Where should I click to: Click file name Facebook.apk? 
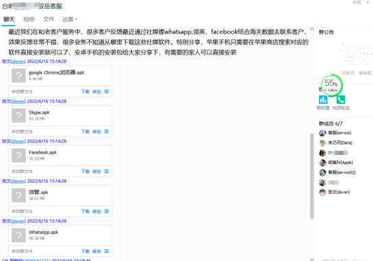(43, 152)
